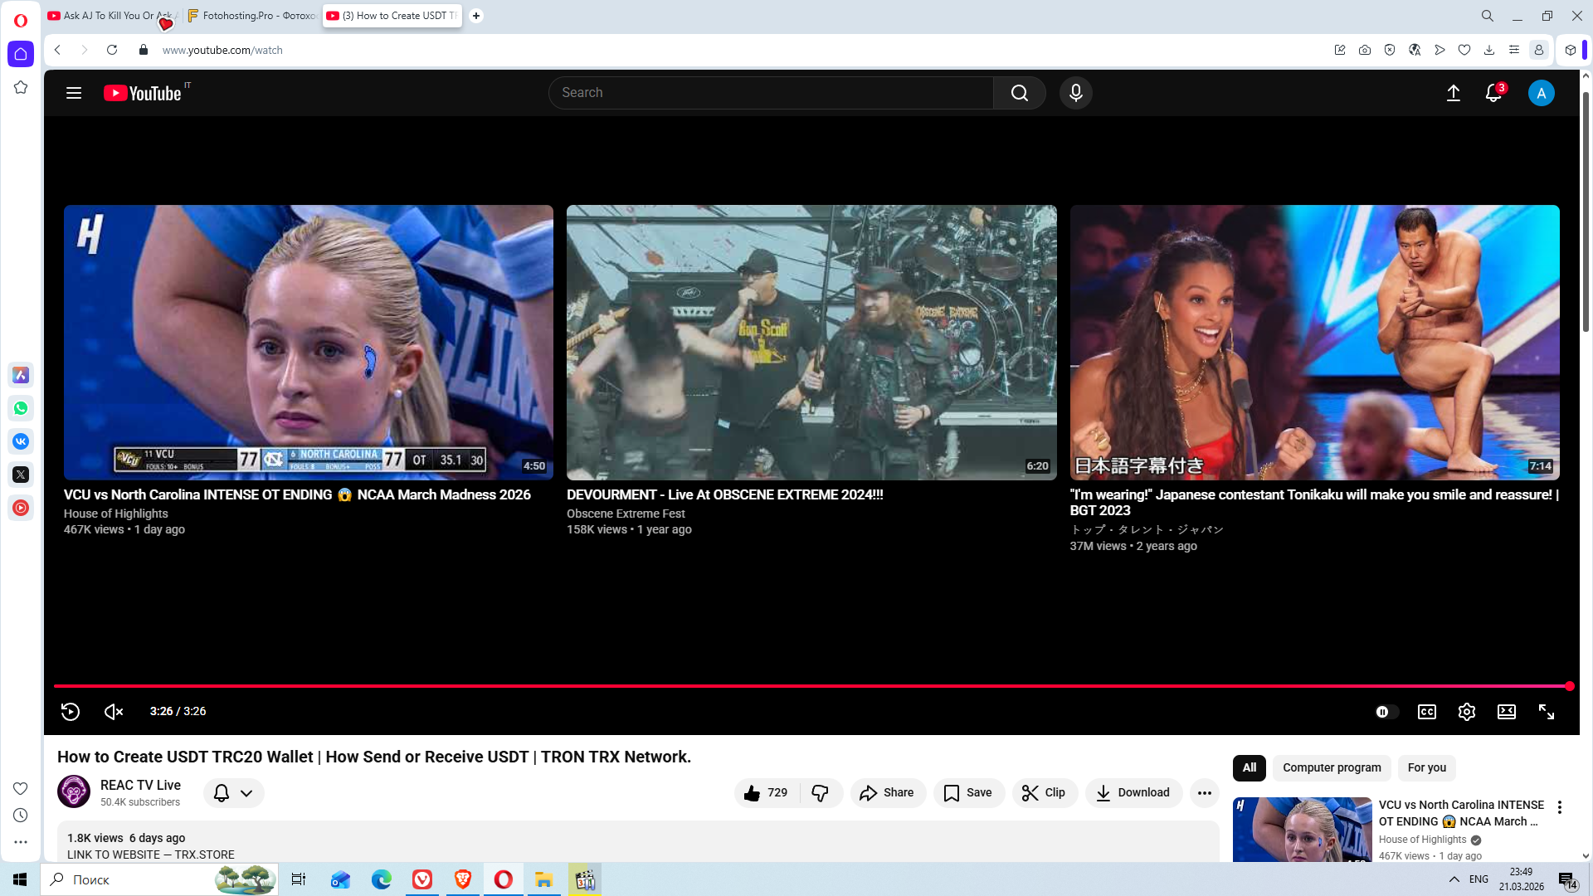Click the Share button

pos(887,793)
